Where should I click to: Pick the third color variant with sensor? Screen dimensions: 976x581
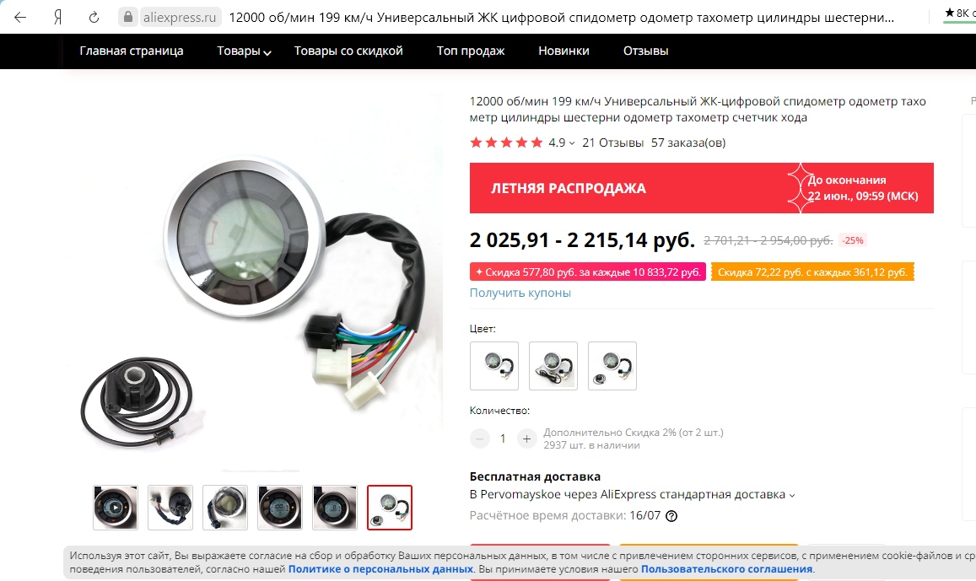pos(612,366)
